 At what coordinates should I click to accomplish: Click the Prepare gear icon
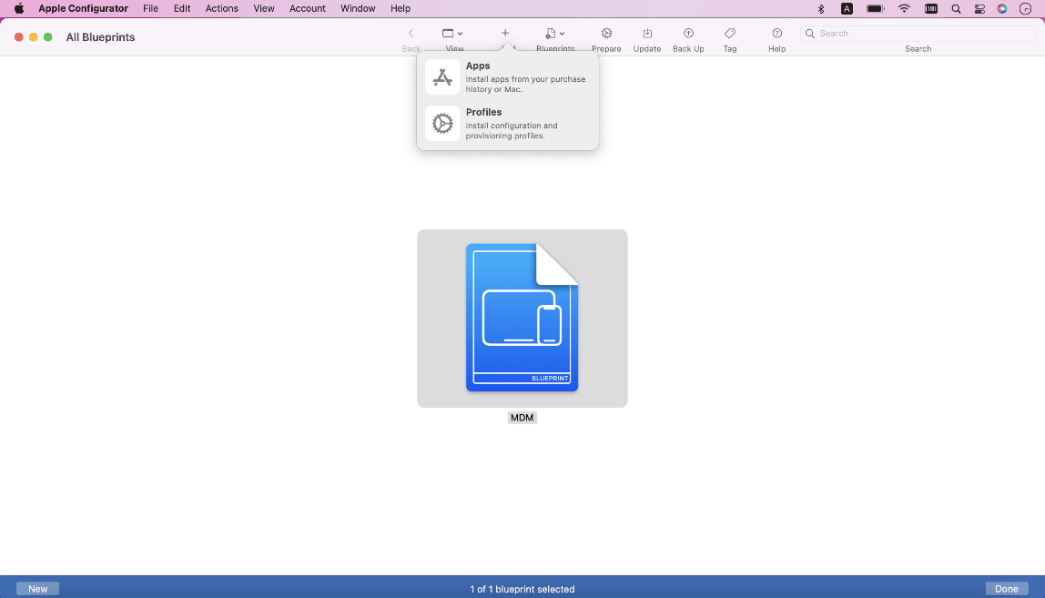coord(606,34)
